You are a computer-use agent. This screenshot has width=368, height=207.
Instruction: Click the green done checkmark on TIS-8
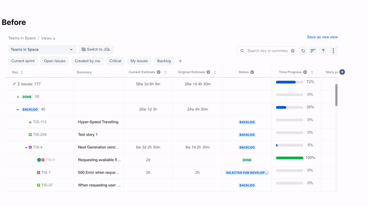click(39, 160)
